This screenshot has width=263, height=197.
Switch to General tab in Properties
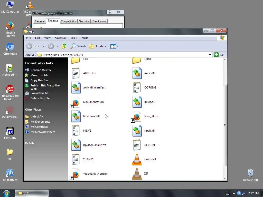pyautogui.click(x=40, y=21)
